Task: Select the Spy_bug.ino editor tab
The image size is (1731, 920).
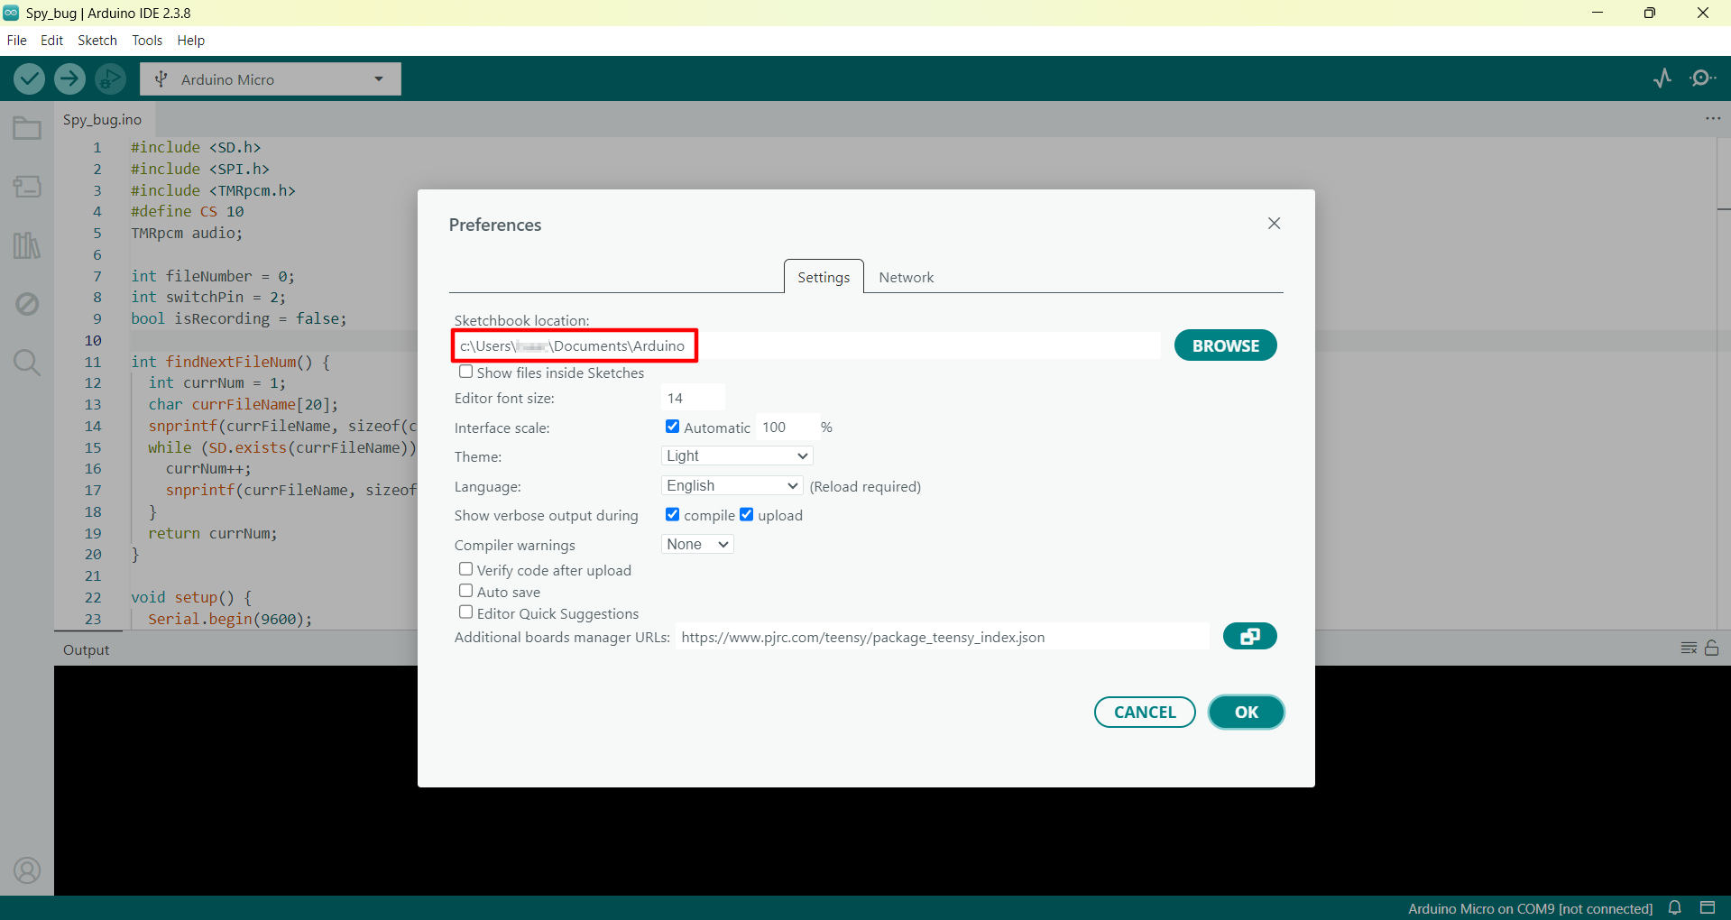Action: [x=102, y=119]
